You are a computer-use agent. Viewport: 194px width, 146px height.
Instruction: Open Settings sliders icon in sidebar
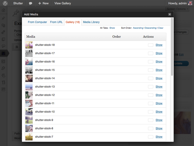[x=3, y=89]
